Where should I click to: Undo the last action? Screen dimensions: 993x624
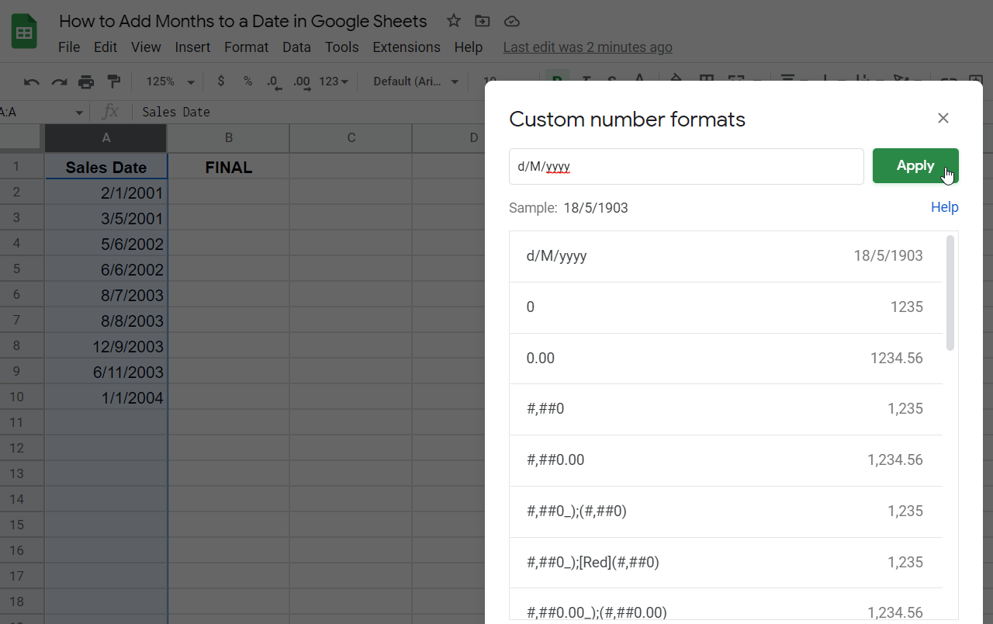[31, 81]
